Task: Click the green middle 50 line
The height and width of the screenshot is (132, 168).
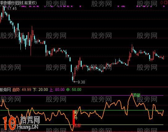Action: coord(82,110)
